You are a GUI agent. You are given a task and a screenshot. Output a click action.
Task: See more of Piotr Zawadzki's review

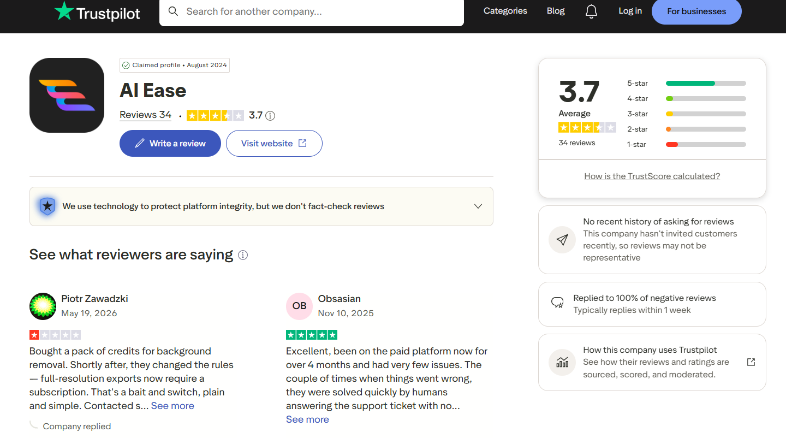pyautogui.click(x=172, y=406)
